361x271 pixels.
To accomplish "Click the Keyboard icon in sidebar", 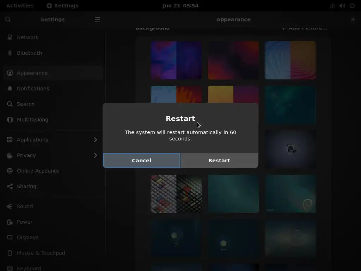I will click(10, 269).
